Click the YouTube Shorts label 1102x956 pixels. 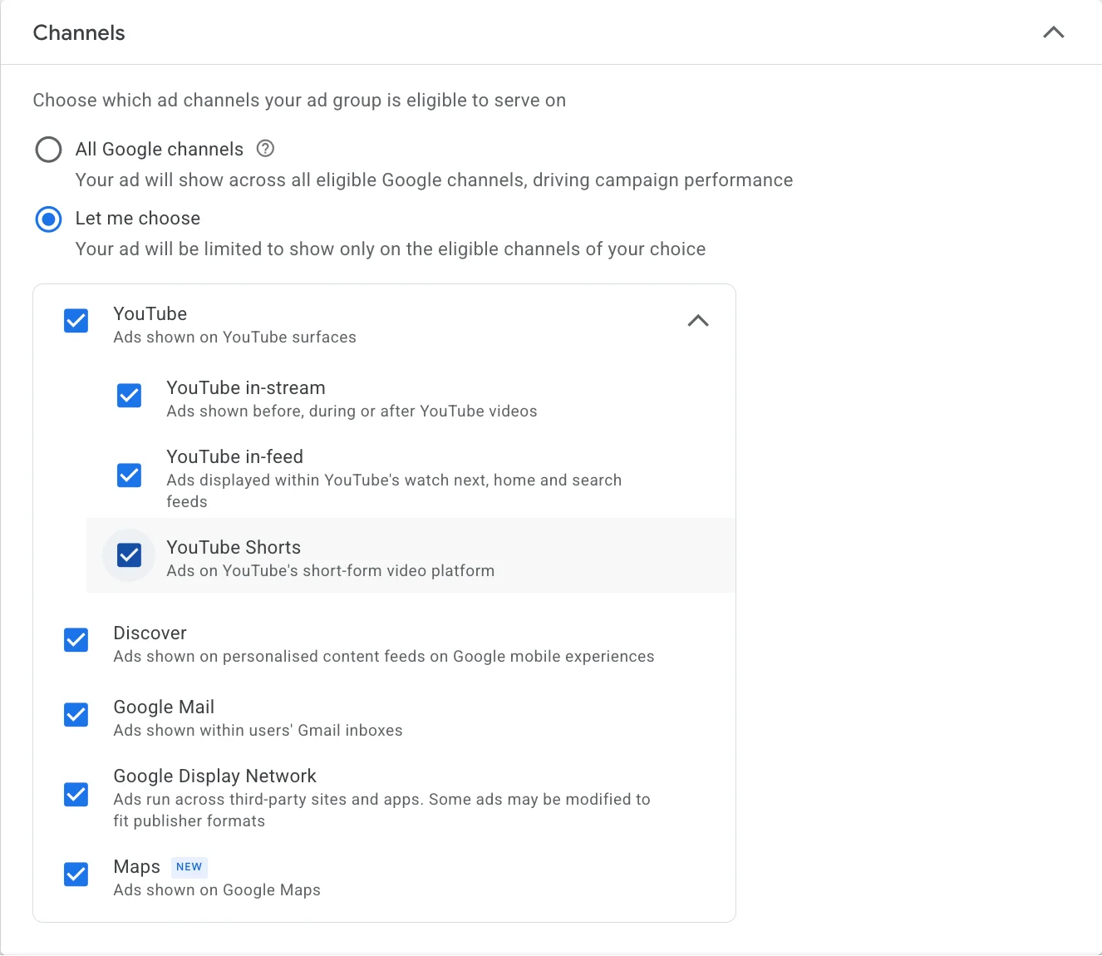point(234,547)
